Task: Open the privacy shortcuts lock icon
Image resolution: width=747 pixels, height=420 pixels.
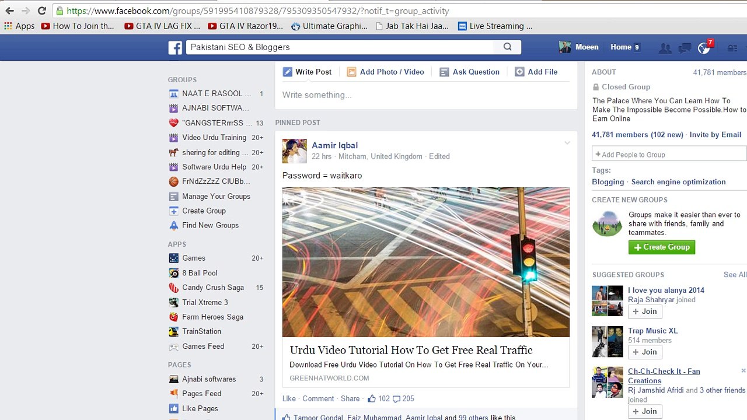Action: tap(732, 48)
